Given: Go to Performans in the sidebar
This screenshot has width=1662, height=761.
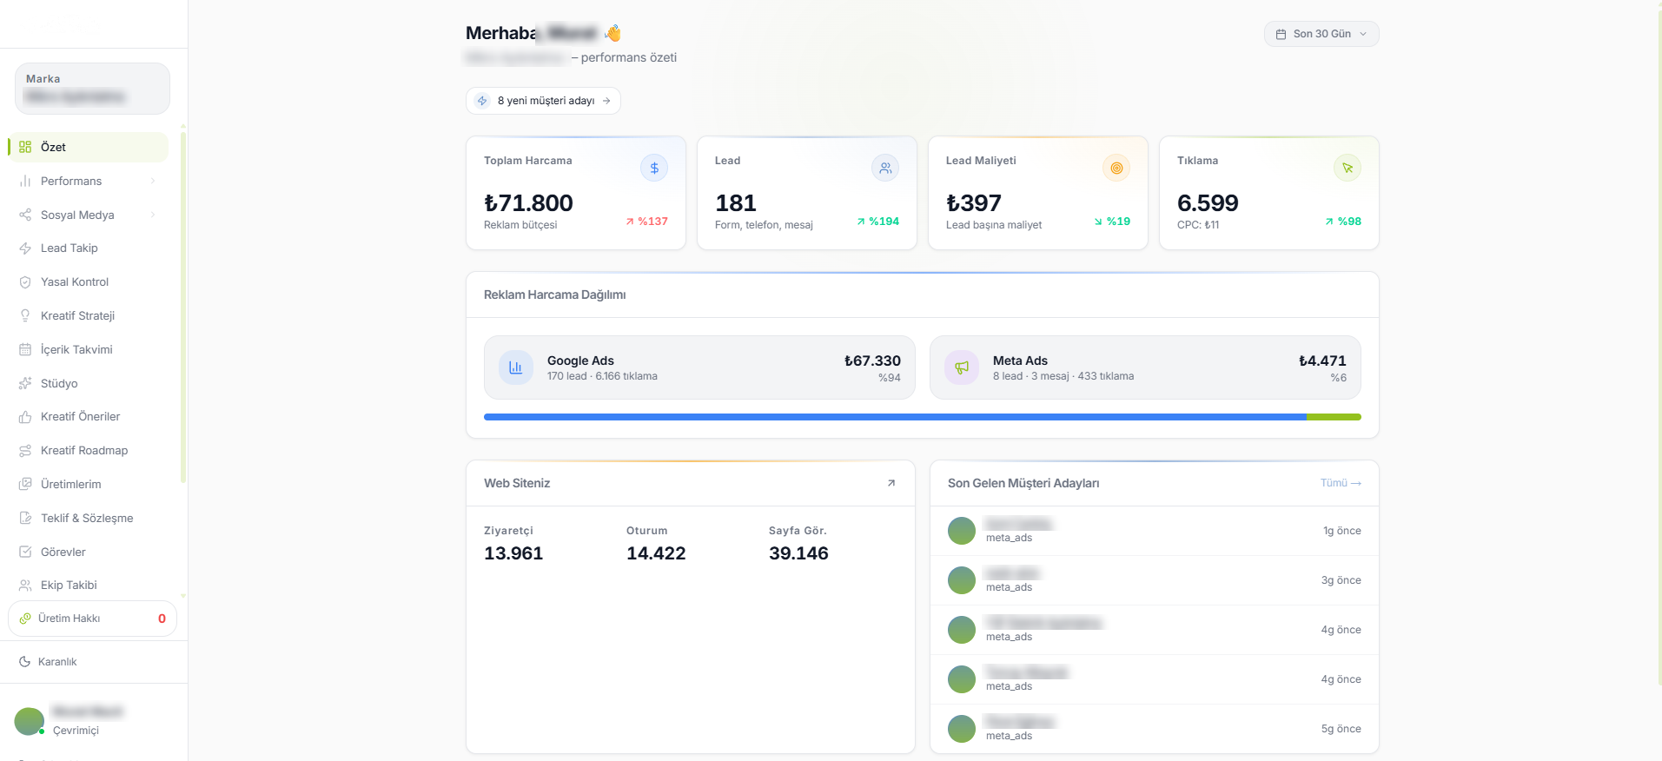Looking at the screenshot, I should (88, 181).
